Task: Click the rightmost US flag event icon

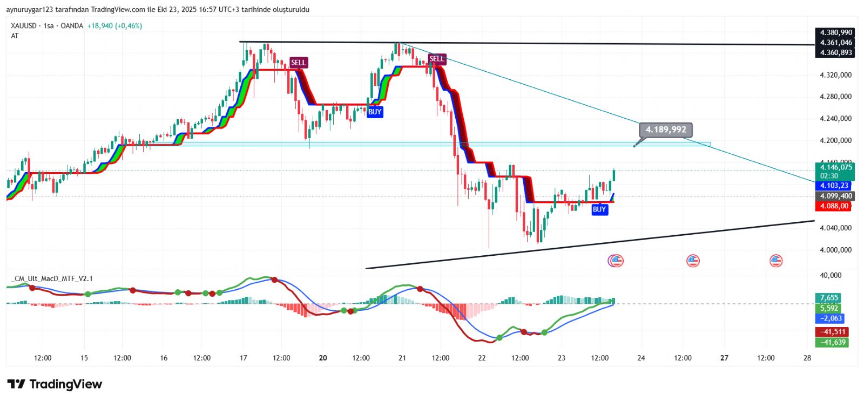Action: pos(776,261)
